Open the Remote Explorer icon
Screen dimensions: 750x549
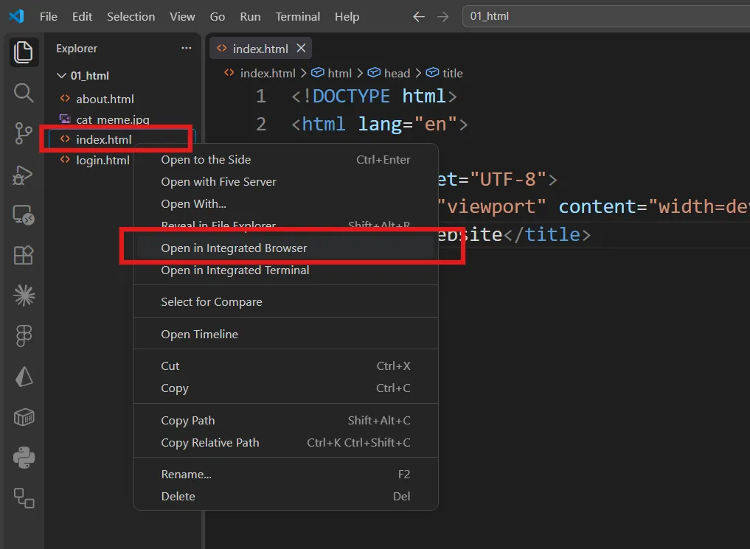24,215
